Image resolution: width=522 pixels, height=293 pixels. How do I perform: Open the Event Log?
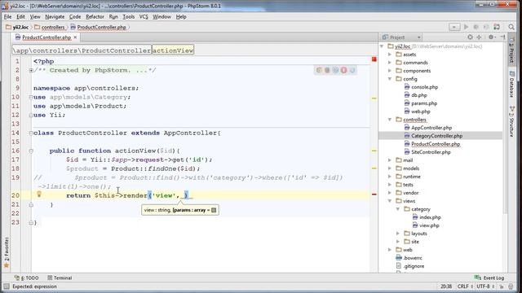(489, 278)
